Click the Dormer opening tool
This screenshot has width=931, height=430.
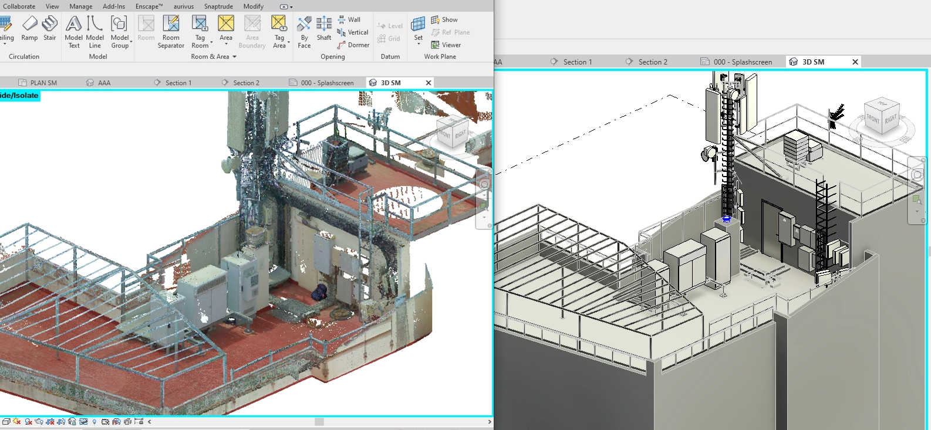[353, 45]
